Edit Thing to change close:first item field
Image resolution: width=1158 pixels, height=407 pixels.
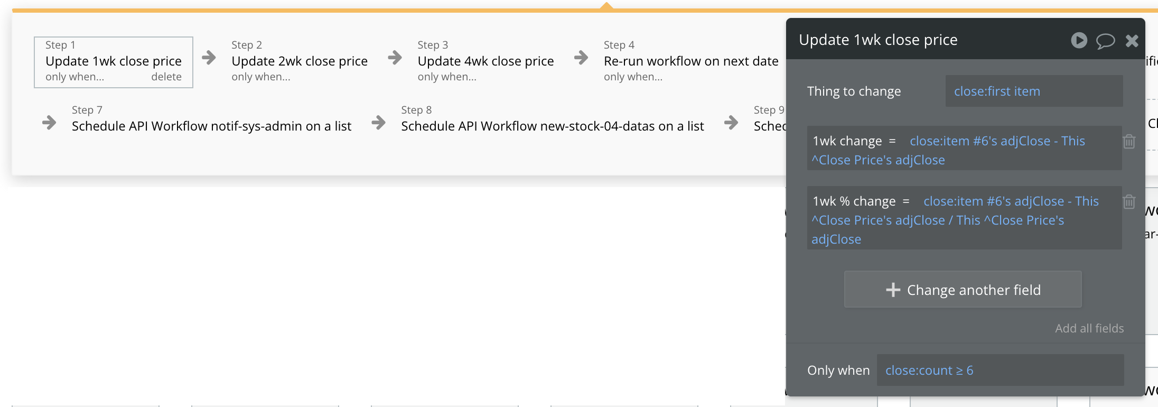coord(1034,91)
